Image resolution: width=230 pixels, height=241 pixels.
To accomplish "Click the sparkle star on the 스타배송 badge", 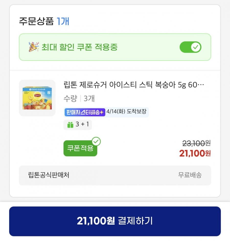I will click(102, 112).
